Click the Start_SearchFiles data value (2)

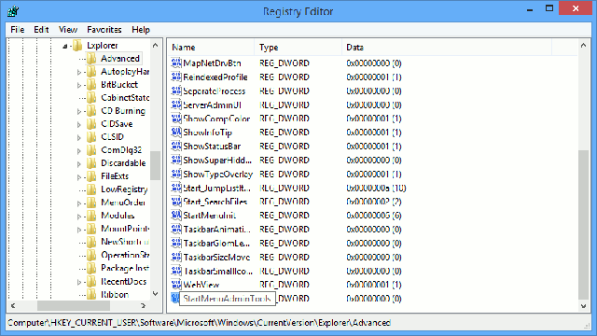[x=373, y=202]
